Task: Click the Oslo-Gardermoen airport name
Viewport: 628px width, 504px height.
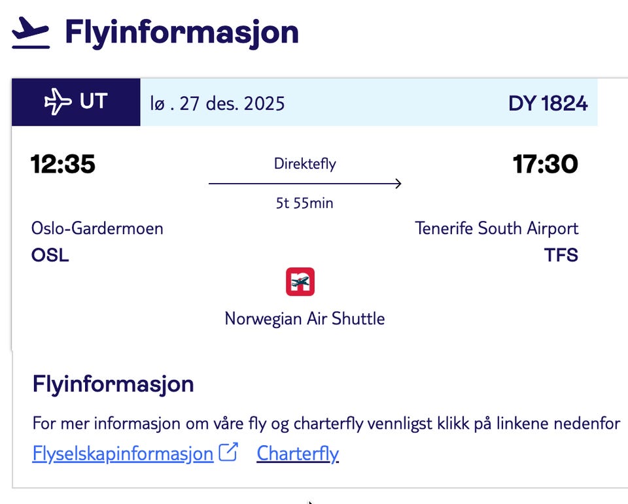Action: click(x=97, y=228)
